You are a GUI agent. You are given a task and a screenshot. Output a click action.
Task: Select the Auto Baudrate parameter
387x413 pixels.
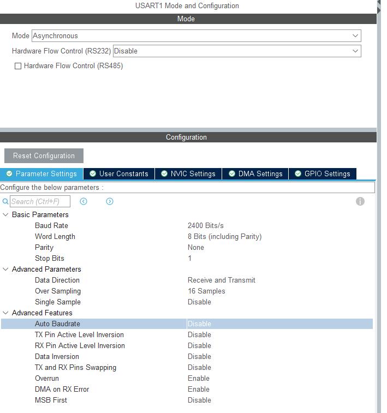[x=57, y=324]
